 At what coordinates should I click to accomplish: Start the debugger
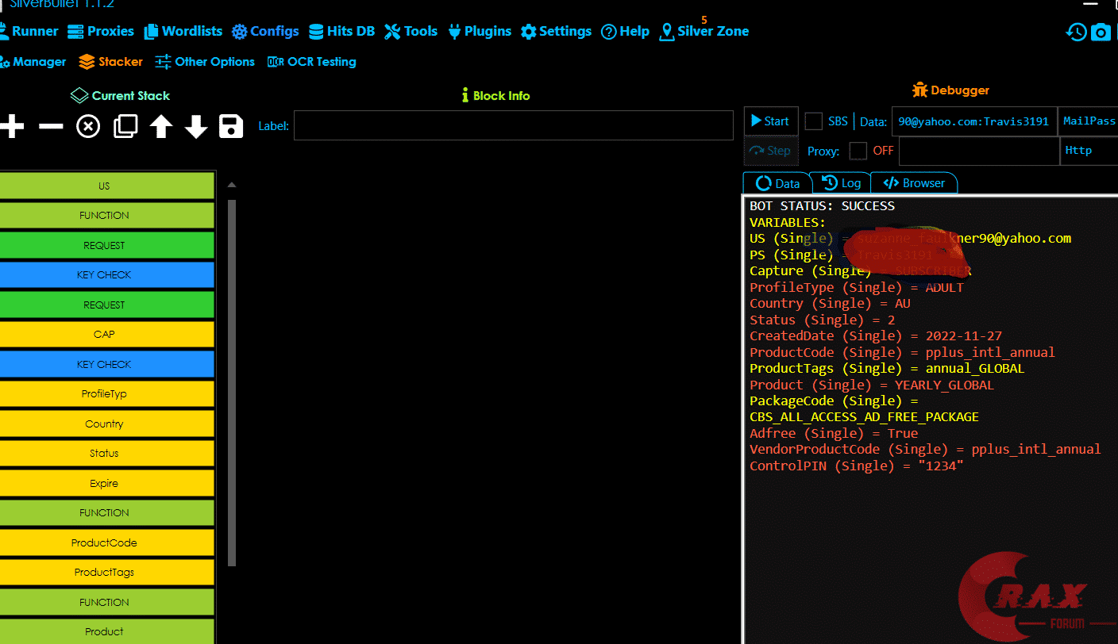[x=771, y=121]
